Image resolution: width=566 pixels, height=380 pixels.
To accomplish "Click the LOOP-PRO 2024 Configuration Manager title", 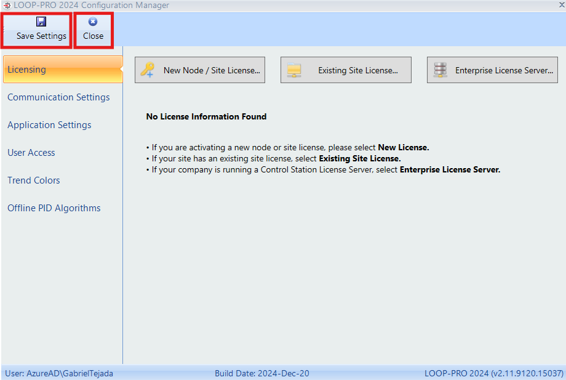I will click(x=91, y=6).
